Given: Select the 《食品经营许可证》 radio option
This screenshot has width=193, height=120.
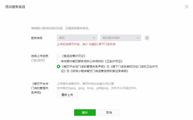Looking at the screenshot, I should point(58,56).
